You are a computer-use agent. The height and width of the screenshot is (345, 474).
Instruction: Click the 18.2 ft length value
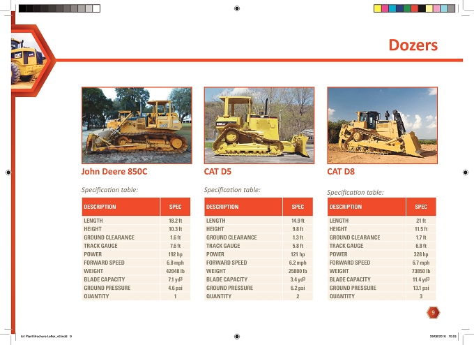pyautogui.click(x=176, y=221)
